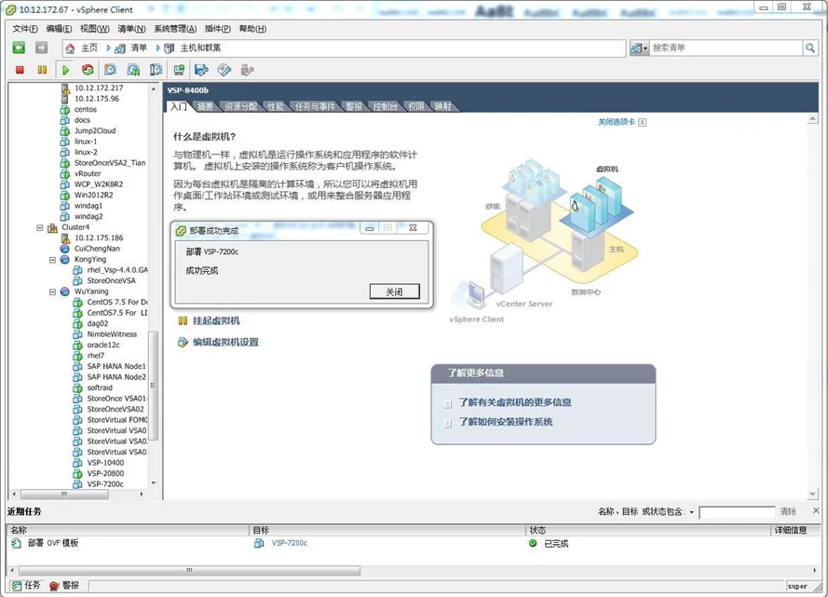The height and width of the screenshot is (597, 828).
Task: Click the 编辑虚拟机设置 link
Action: 225,342
